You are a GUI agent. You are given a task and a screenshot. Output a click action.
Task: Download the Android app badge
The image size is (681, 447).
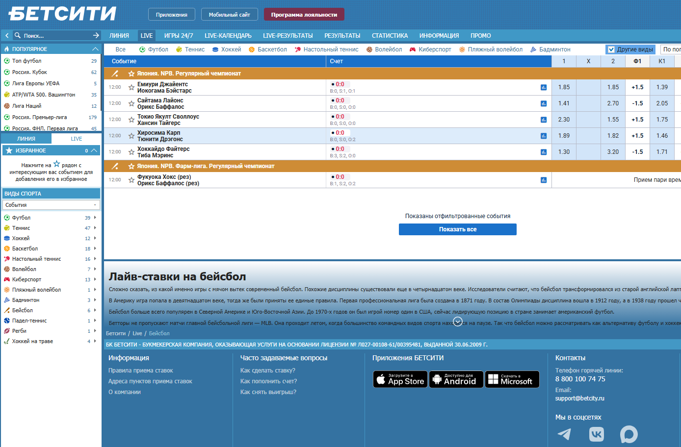point(456,379)
